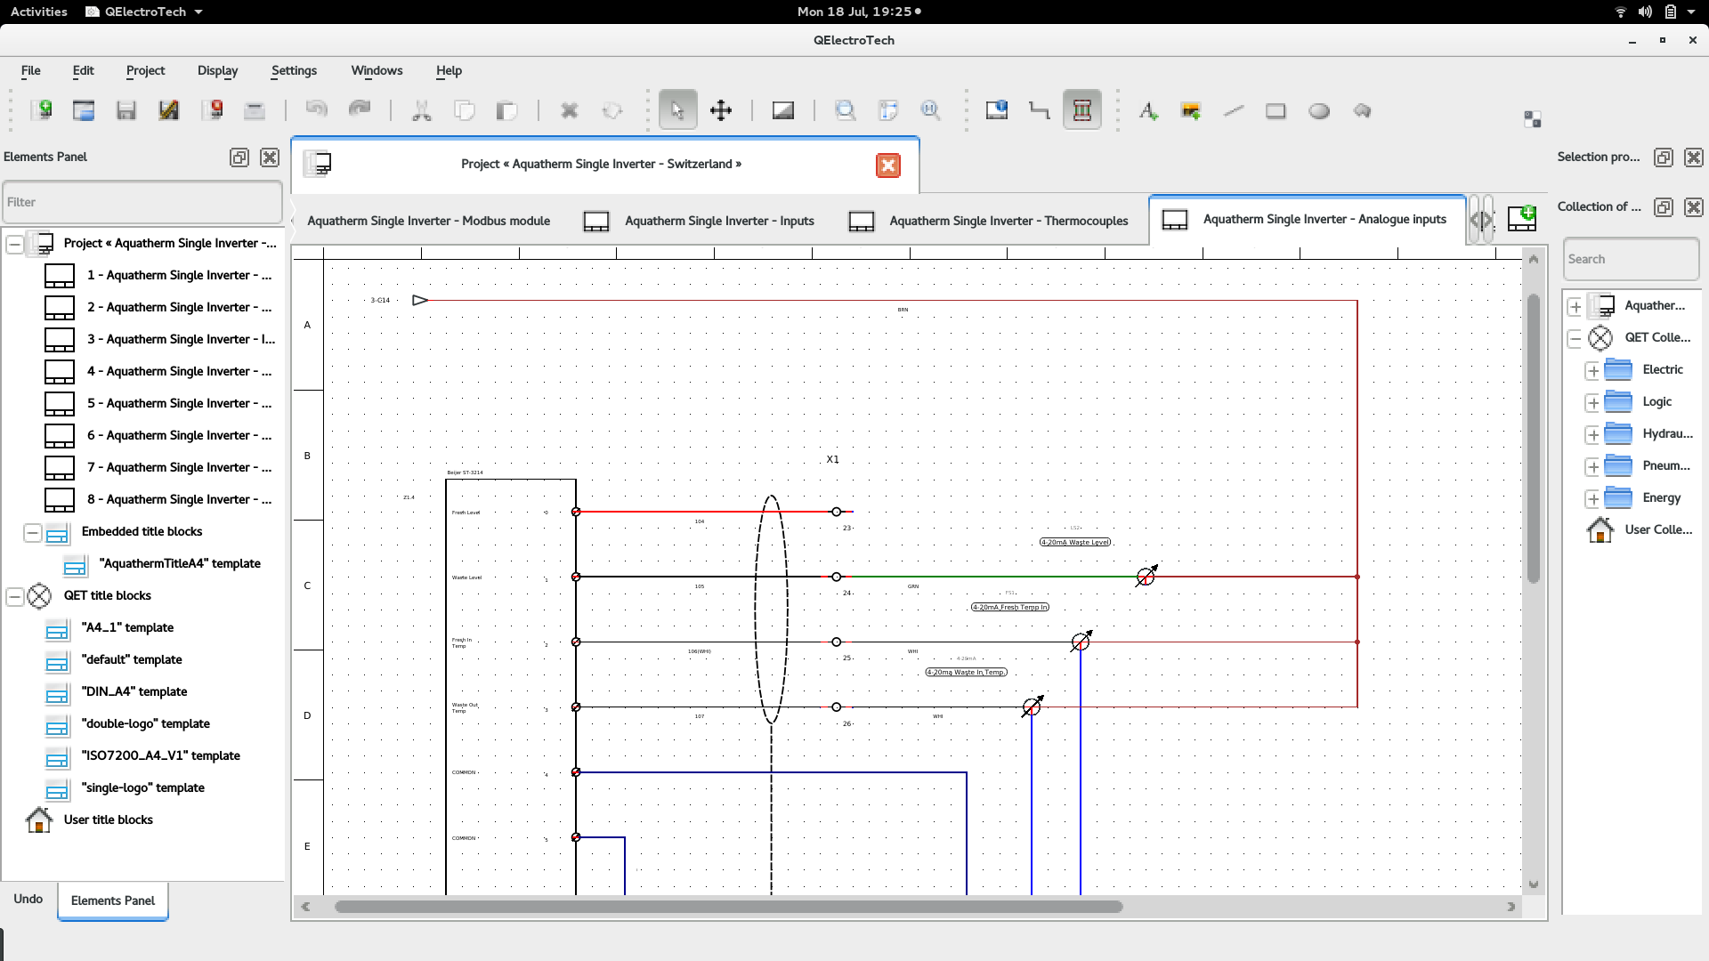Image resolution: width=1709 pixels, height=961 pixels.
Task: Close the Aquatherm project with red X
Action: point(887,166)
